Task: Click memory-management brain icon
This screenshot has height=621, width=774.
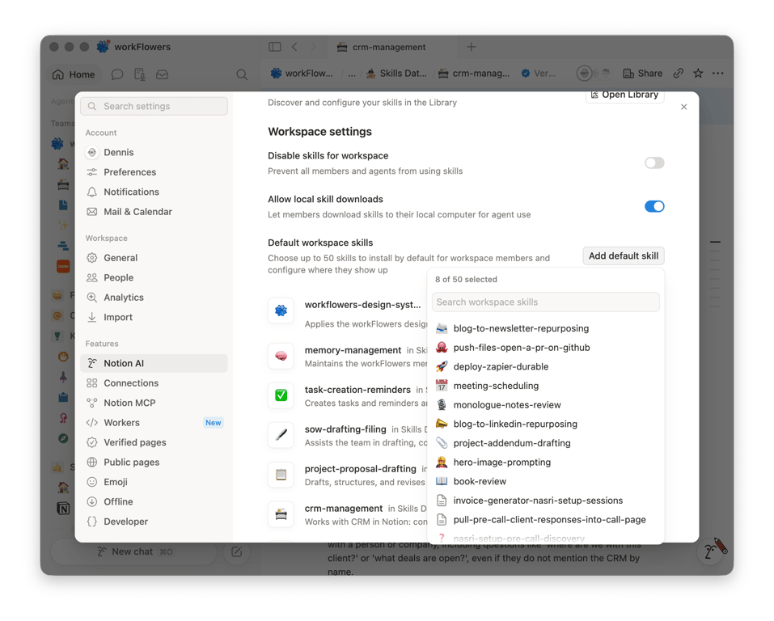Action: [x=281, y=356]
